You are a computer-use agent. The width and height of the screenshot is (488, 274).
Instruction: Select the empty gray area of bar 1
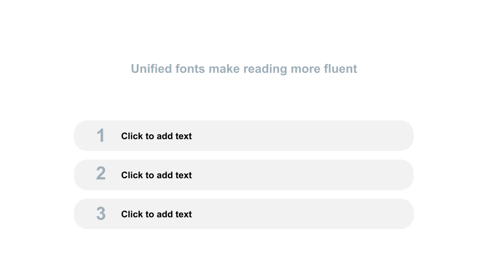click(301, 136)
